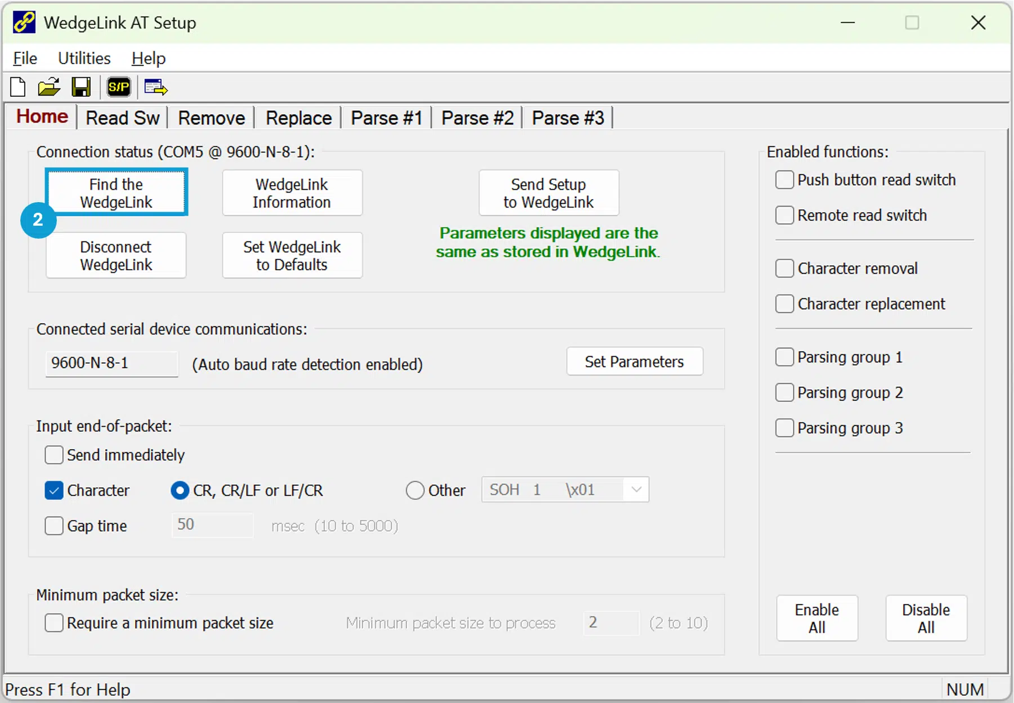
Task: Enable Parsing group 2 checkbox
Action: (x=785, y=392)
